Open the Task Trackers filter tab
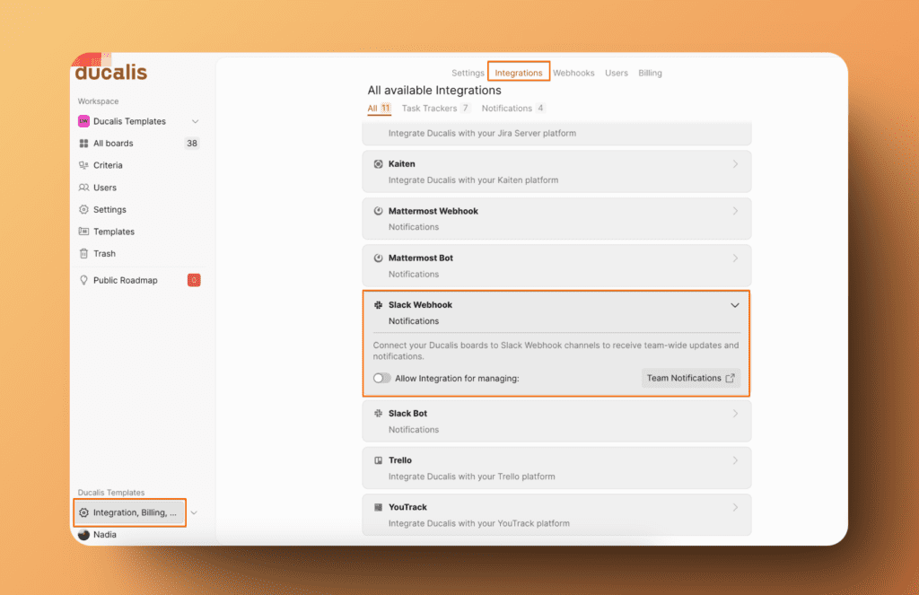 pos(429,108)
